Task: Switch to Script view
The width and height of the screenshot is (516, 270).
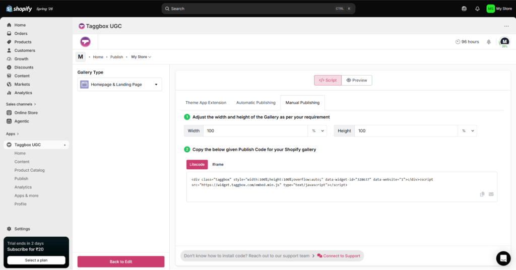Action: pyautogui.click(x=328, y=80)
